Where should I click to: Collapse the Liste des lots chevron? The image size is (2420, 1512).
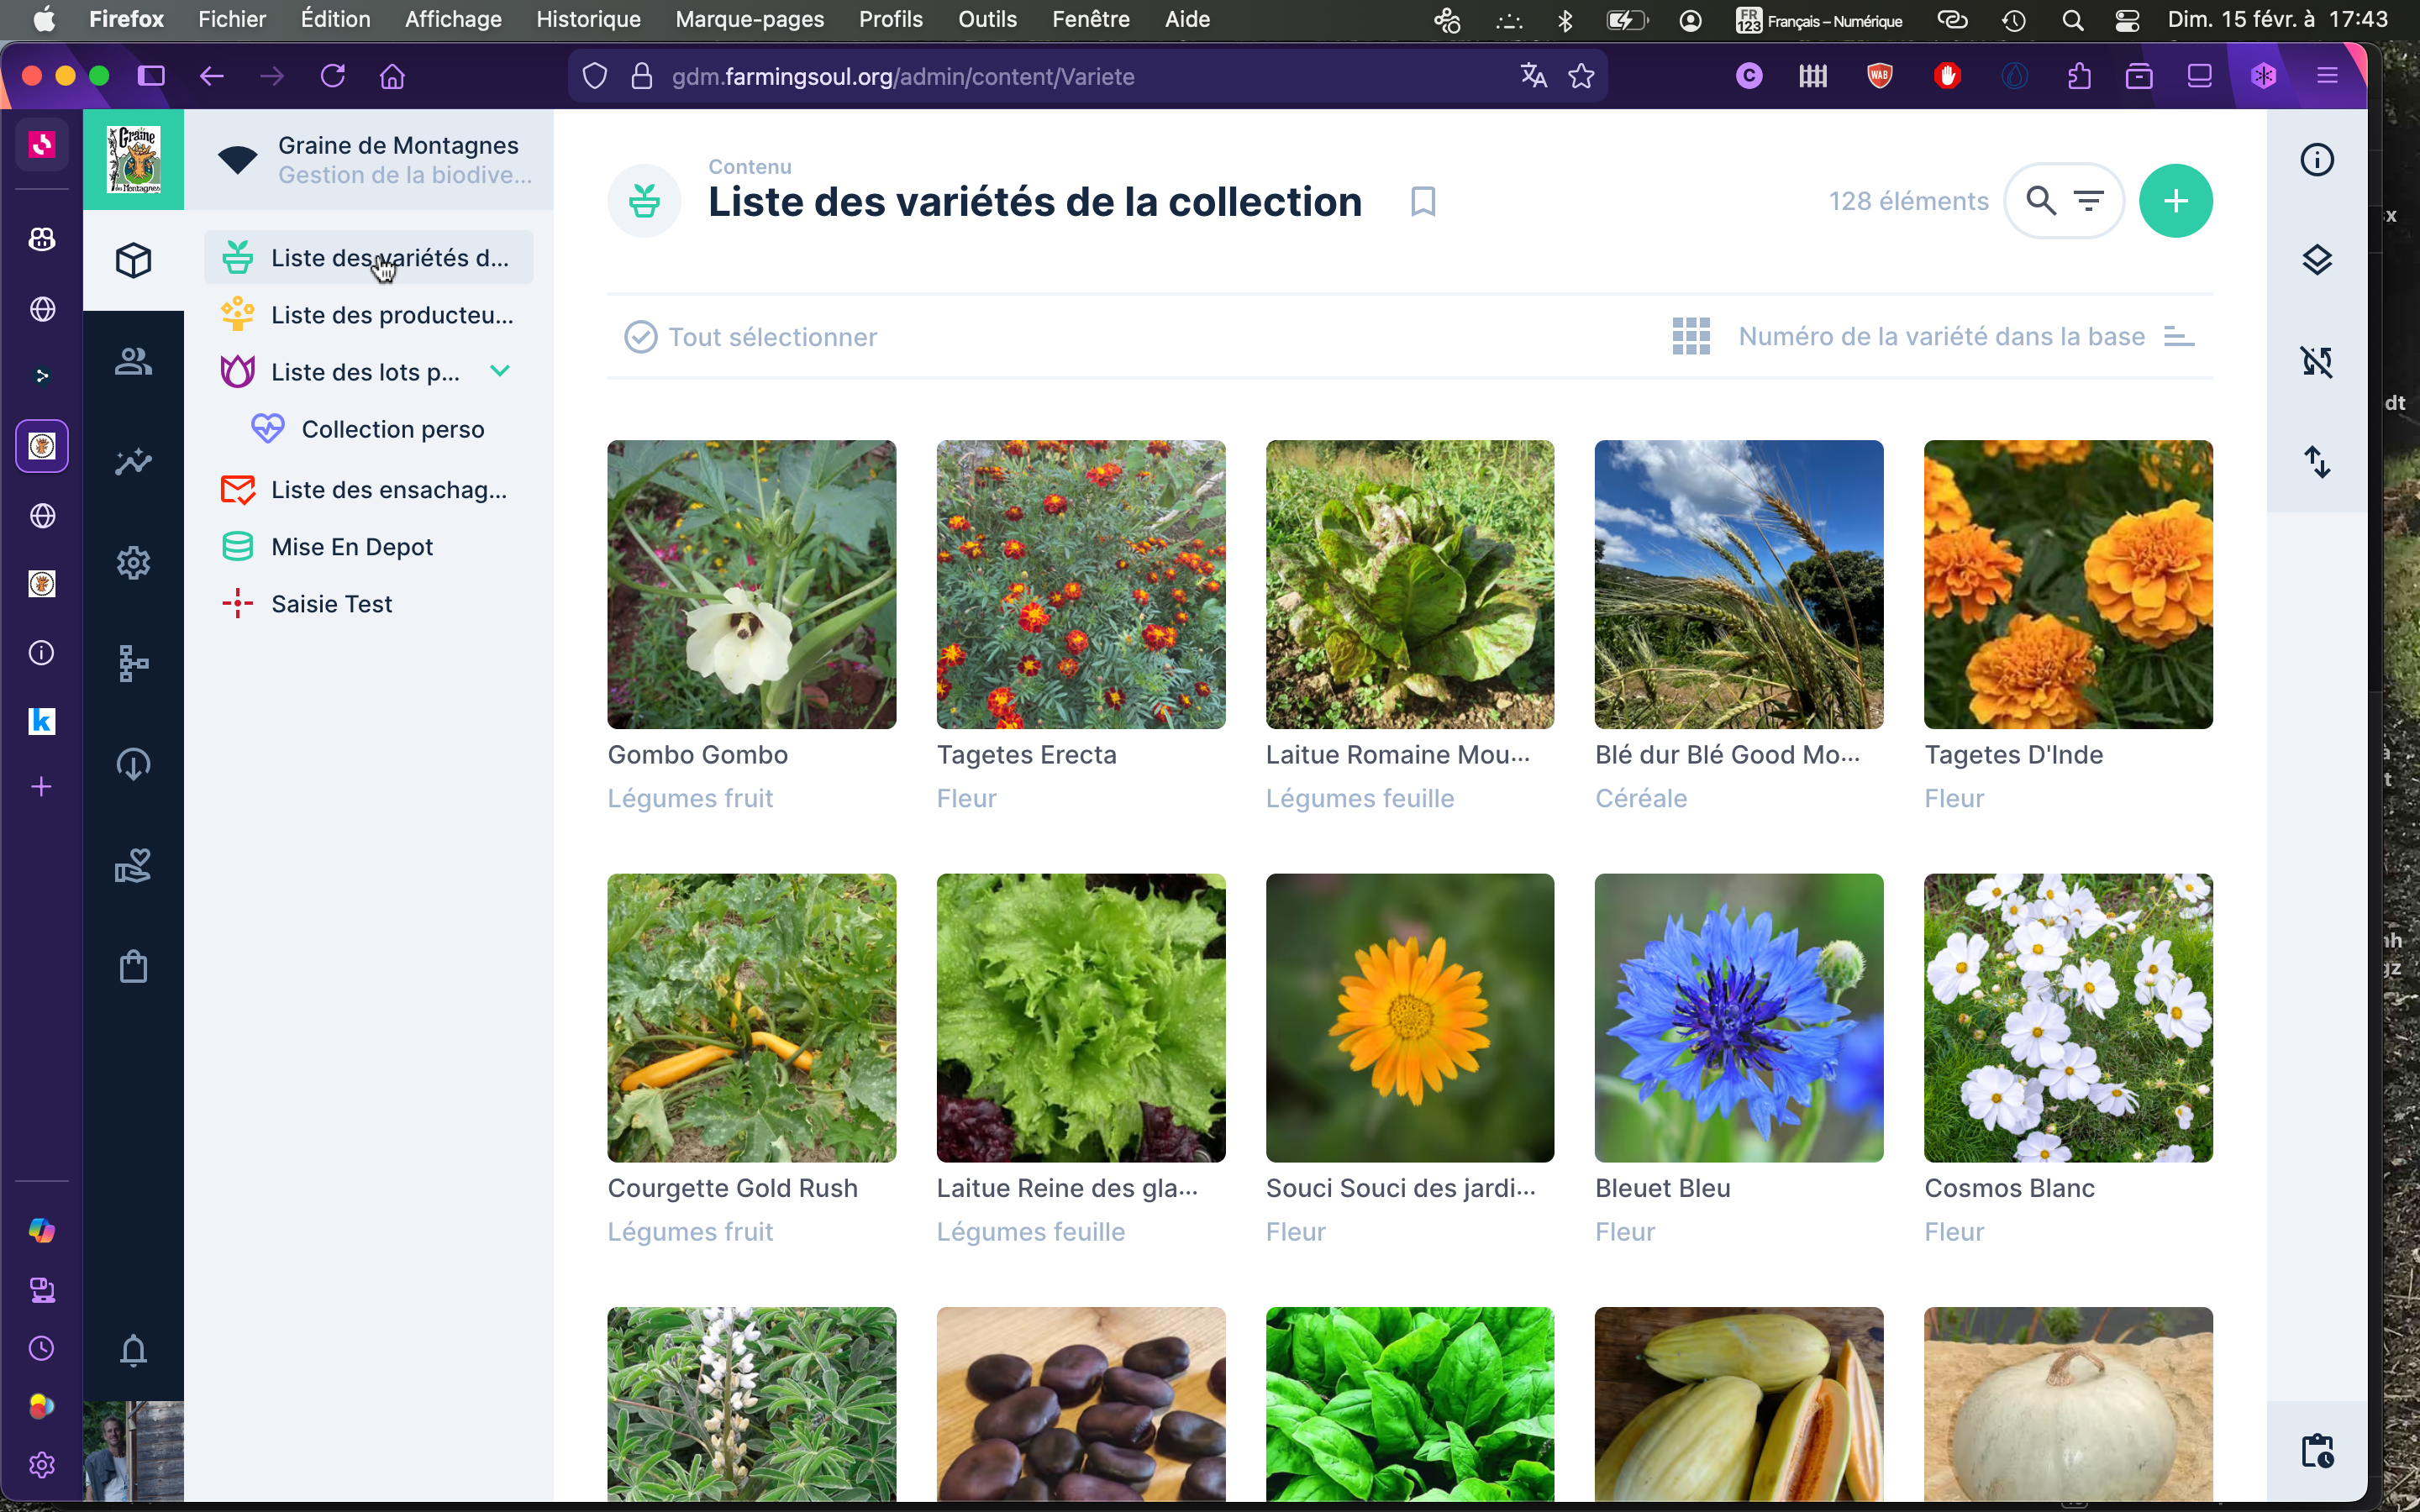click(x=500, y=371)
